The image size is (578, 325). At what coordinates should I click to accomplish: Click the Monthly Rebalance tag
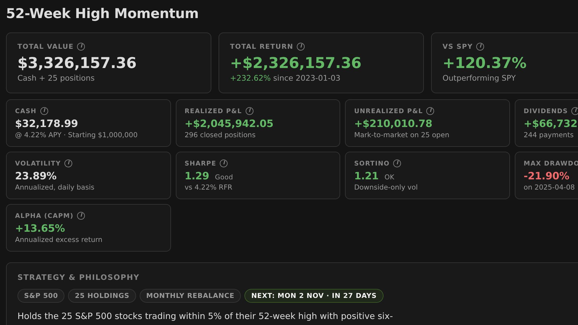click(190, 296)
